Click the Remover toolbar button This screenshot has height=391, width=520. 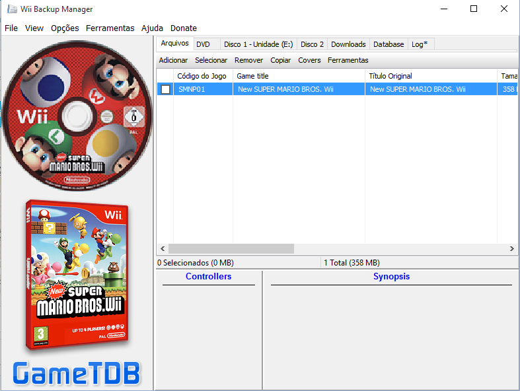click(248, 60)
